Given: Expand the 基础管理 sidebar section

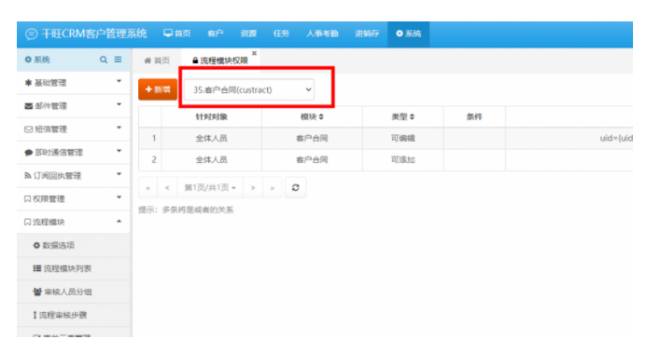Looking at the screenshot, I should [x=74, y=83].
